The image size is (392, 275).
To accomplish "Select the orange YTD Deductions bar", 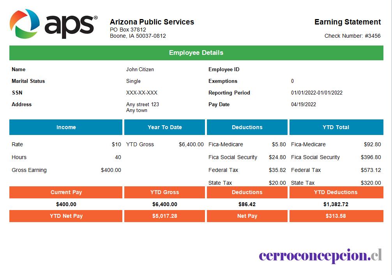I will click(336, 192).
